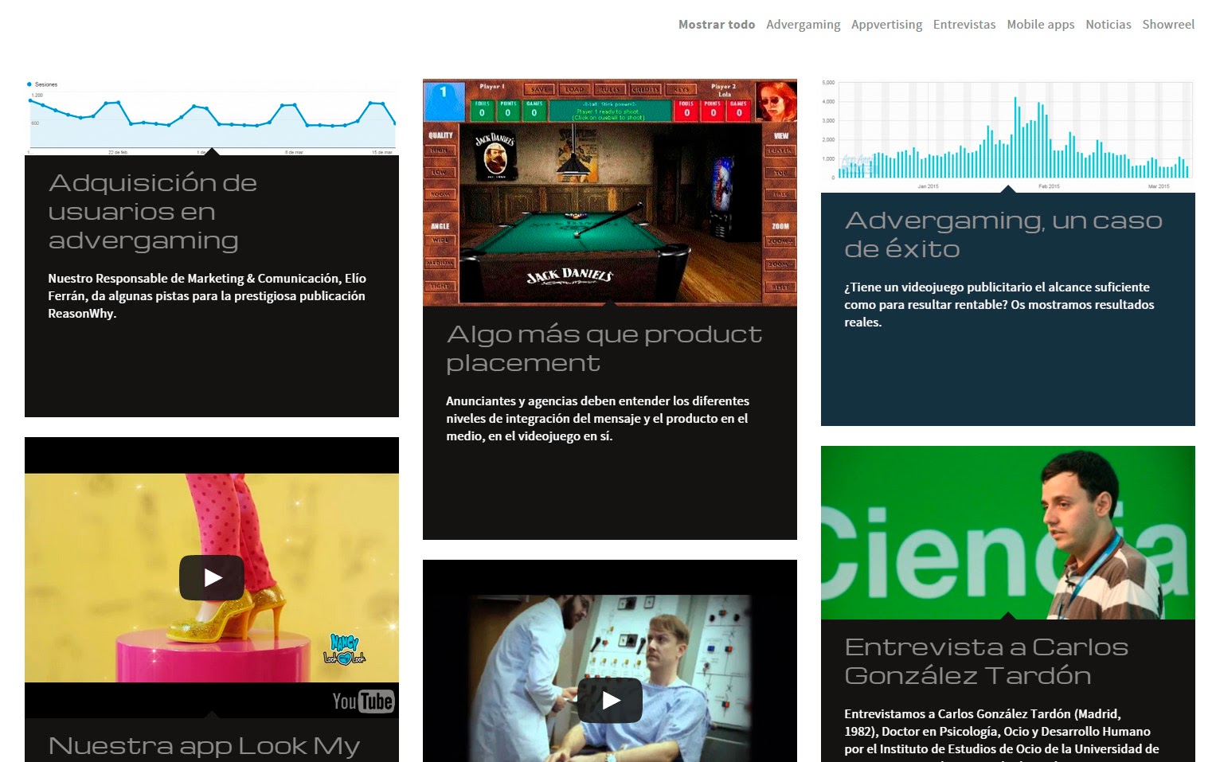1216x762 pixels.
Task: Play the Nancy Look My Look video
Action: click(x=212, y=577)
